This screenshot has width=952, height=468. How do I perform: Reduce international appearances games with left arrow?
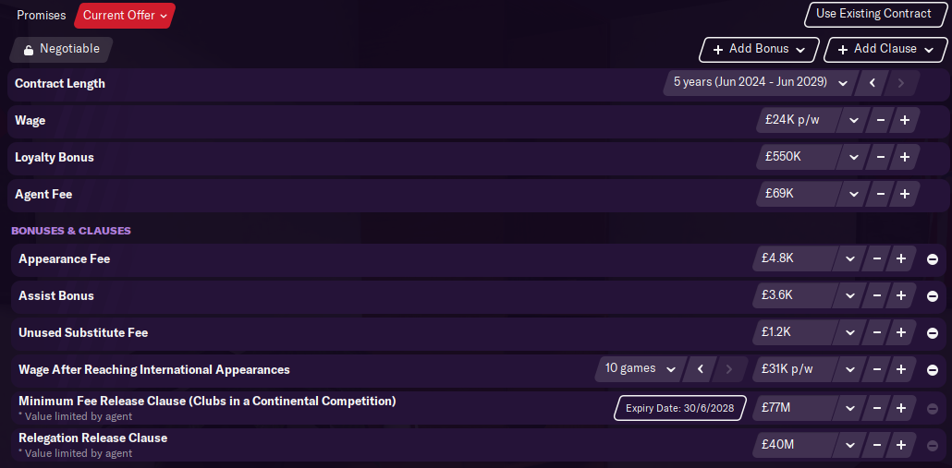click(x=701, y=369)
